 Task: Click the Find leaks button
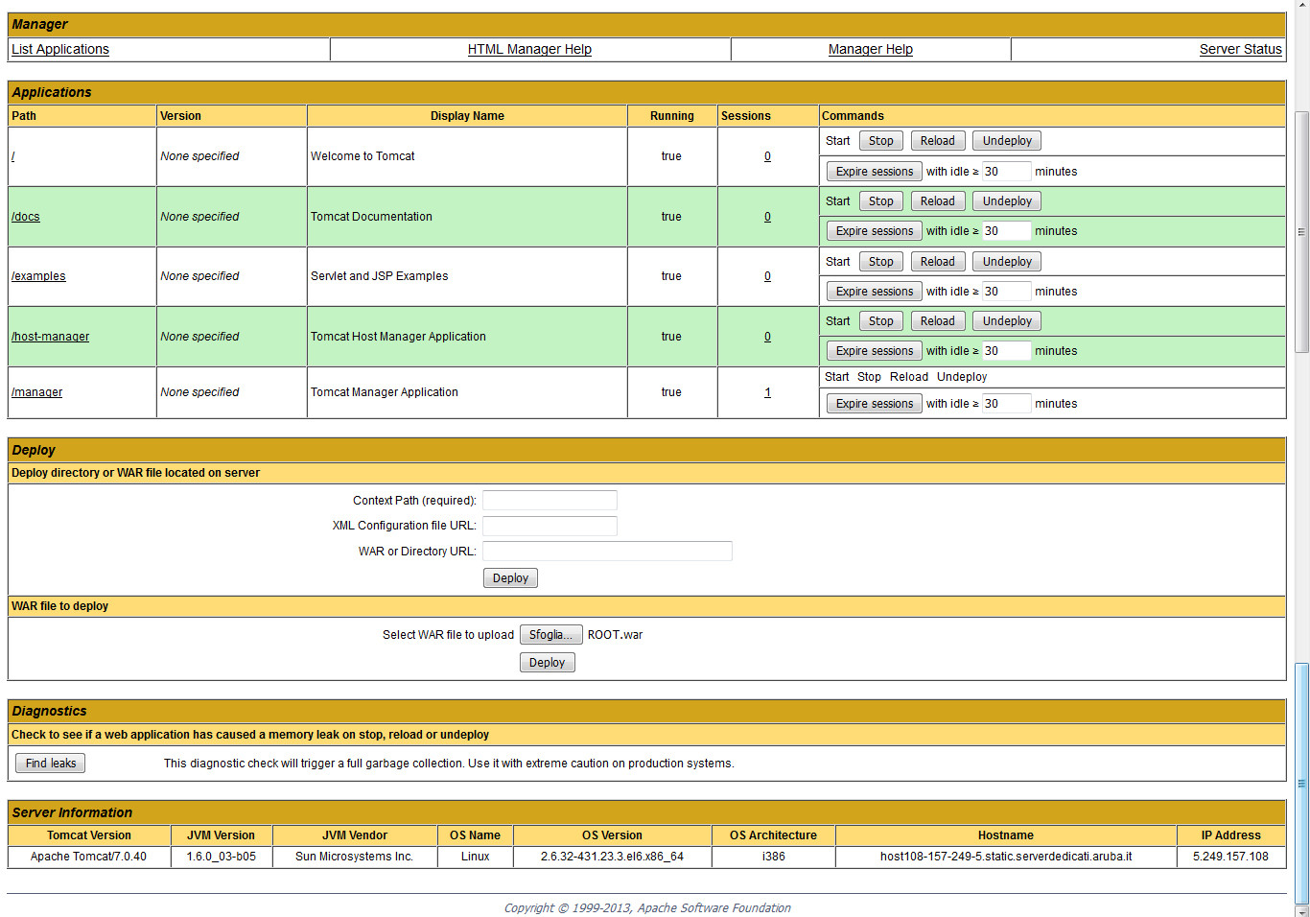pos(50,764)
